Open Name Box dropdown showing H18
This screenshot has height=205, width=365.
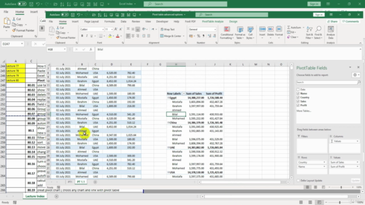pyautogui.click(x=64, y=50)
